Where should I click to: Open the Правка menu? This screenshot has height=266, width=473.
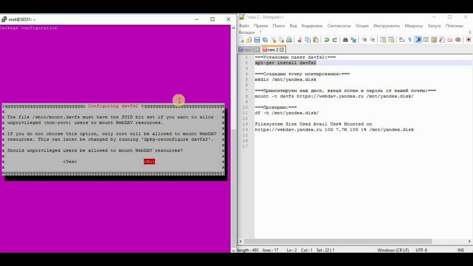click(x=261, y=26)
